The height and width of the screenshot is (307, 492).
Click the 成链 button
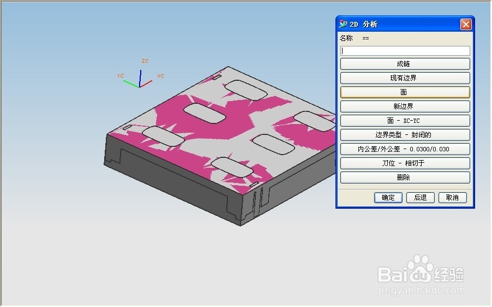point(405,64)
